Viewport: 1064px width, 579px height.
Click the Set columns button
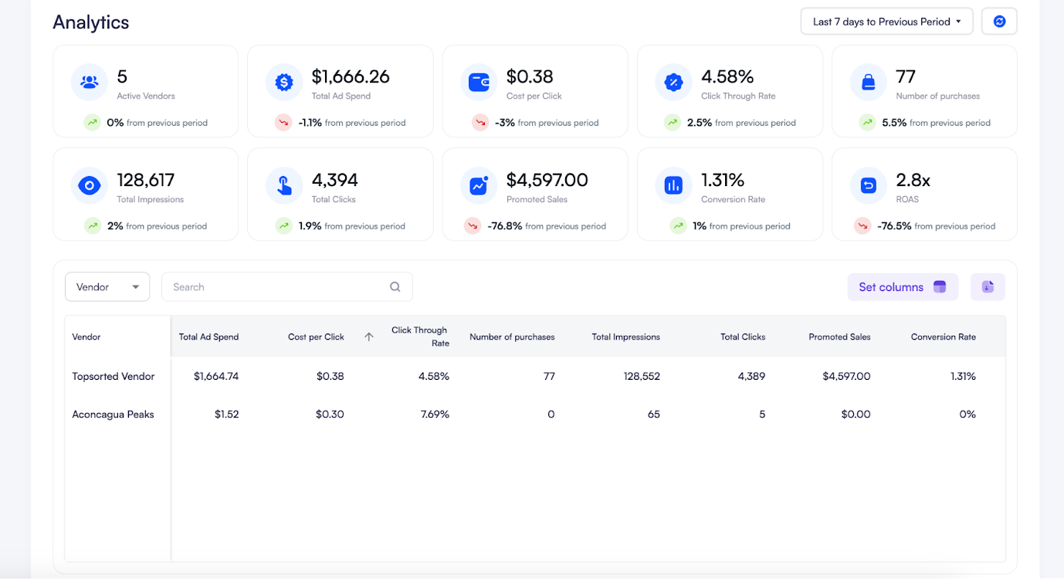tap(903, 286)
